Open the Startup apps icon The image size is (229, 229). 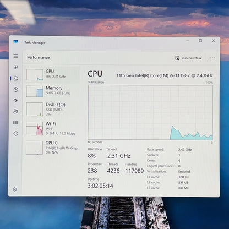coord(16,100)
